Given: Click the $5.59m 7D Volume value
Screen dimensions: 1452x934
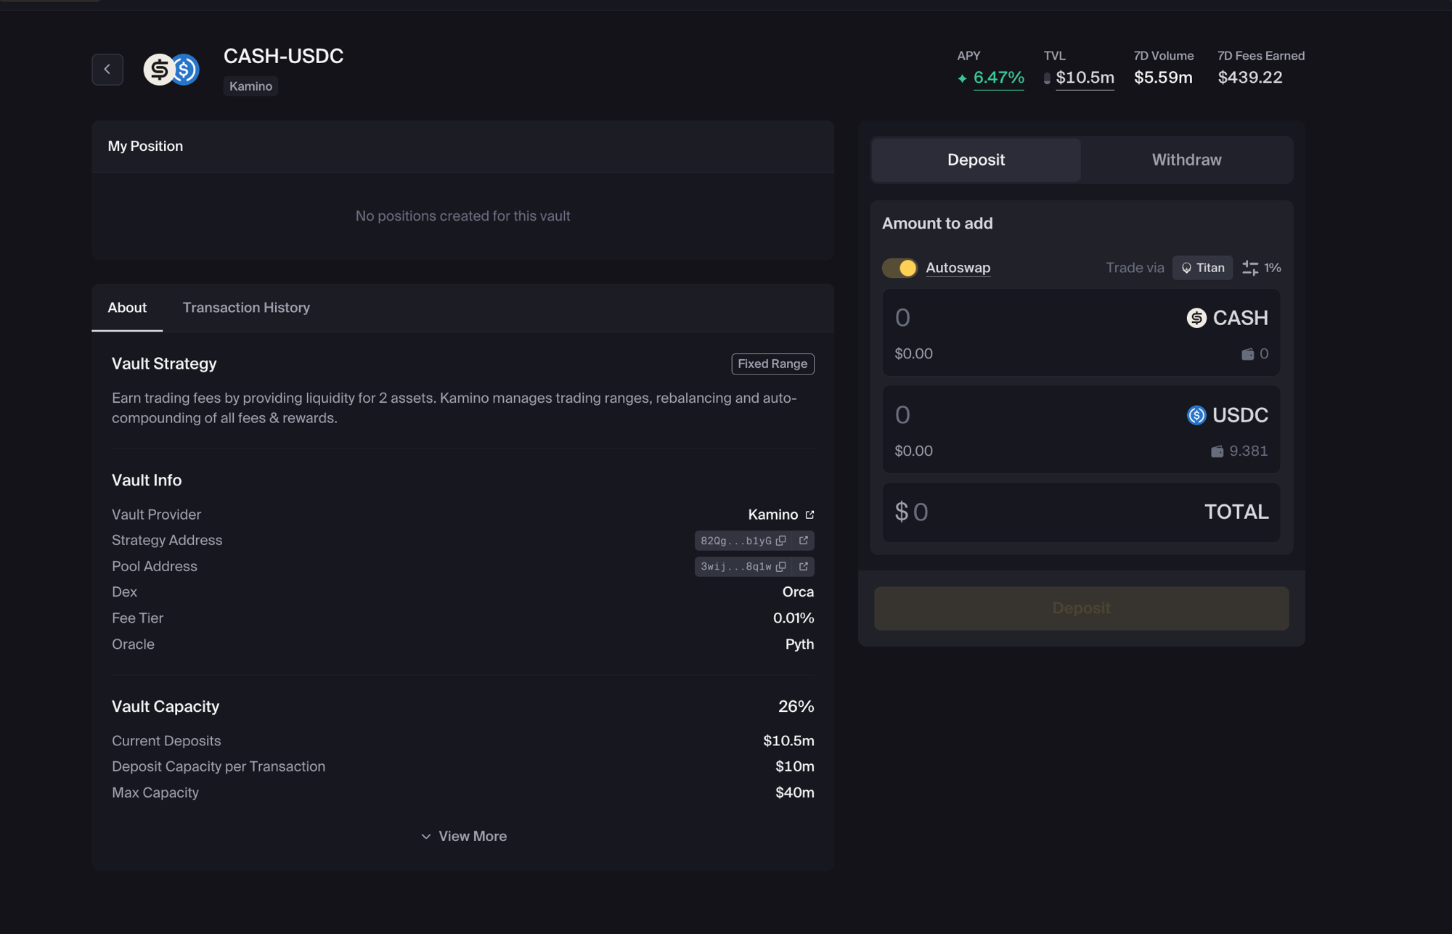Looking at the screenshot, I should pyautogui.click(x=1163, y=78).
